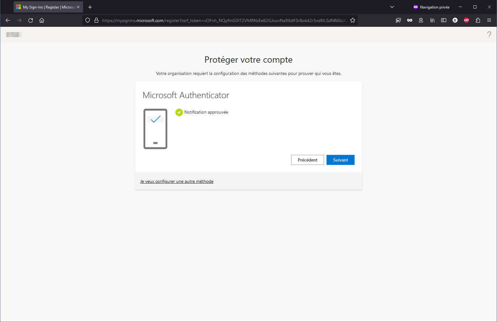Open the extensions puzzle piece icon
Viewport: 497px width, 322px height.
click(478, 20)
